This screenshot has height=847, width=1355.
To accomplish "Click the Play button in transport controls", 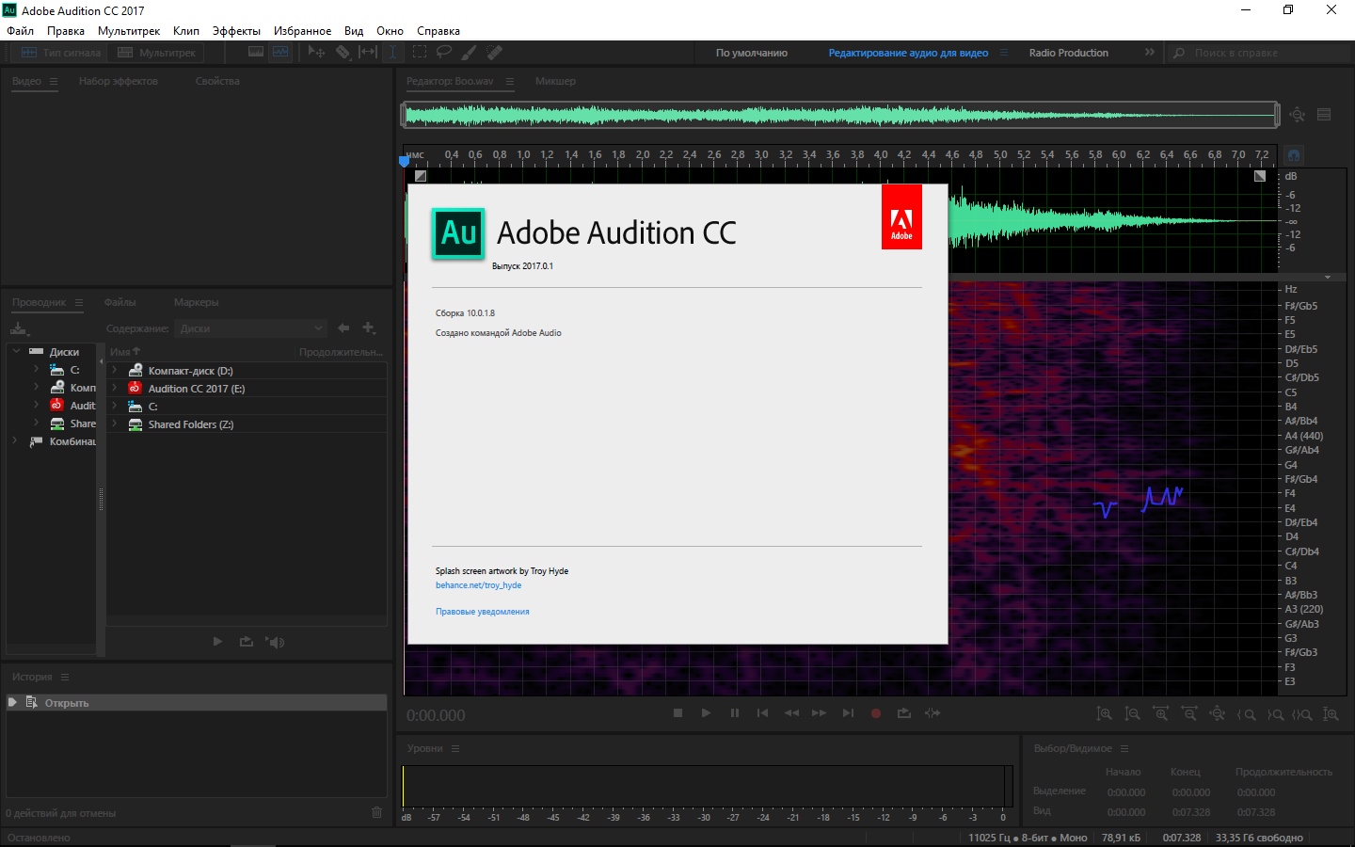I will [706, 713].
